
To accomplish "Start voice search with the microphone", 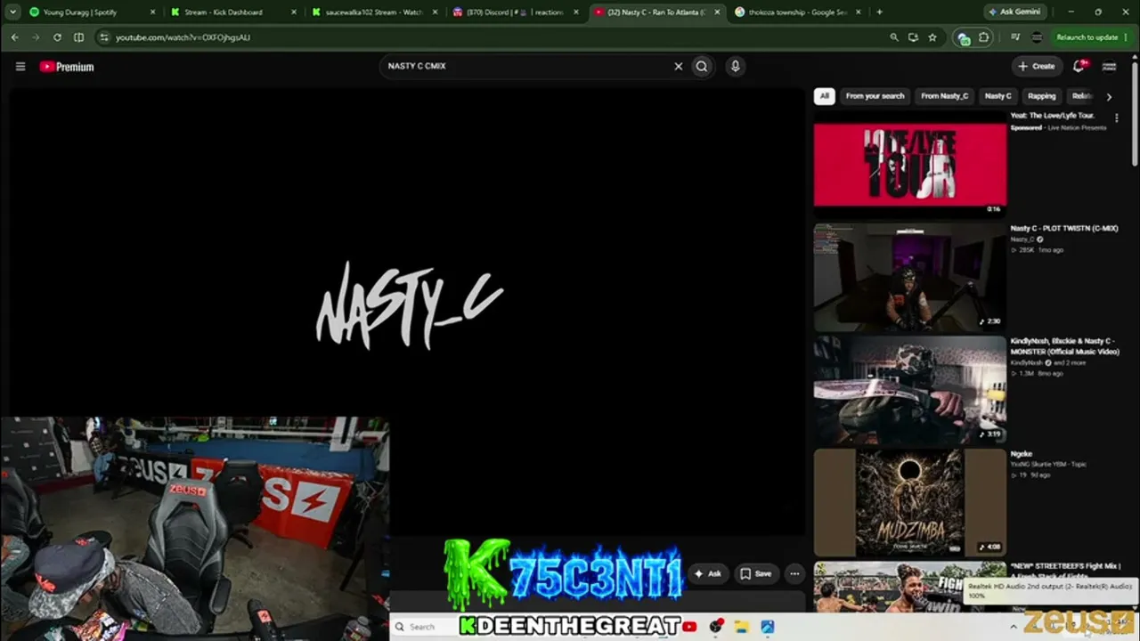I will click(x=735, y=66).
